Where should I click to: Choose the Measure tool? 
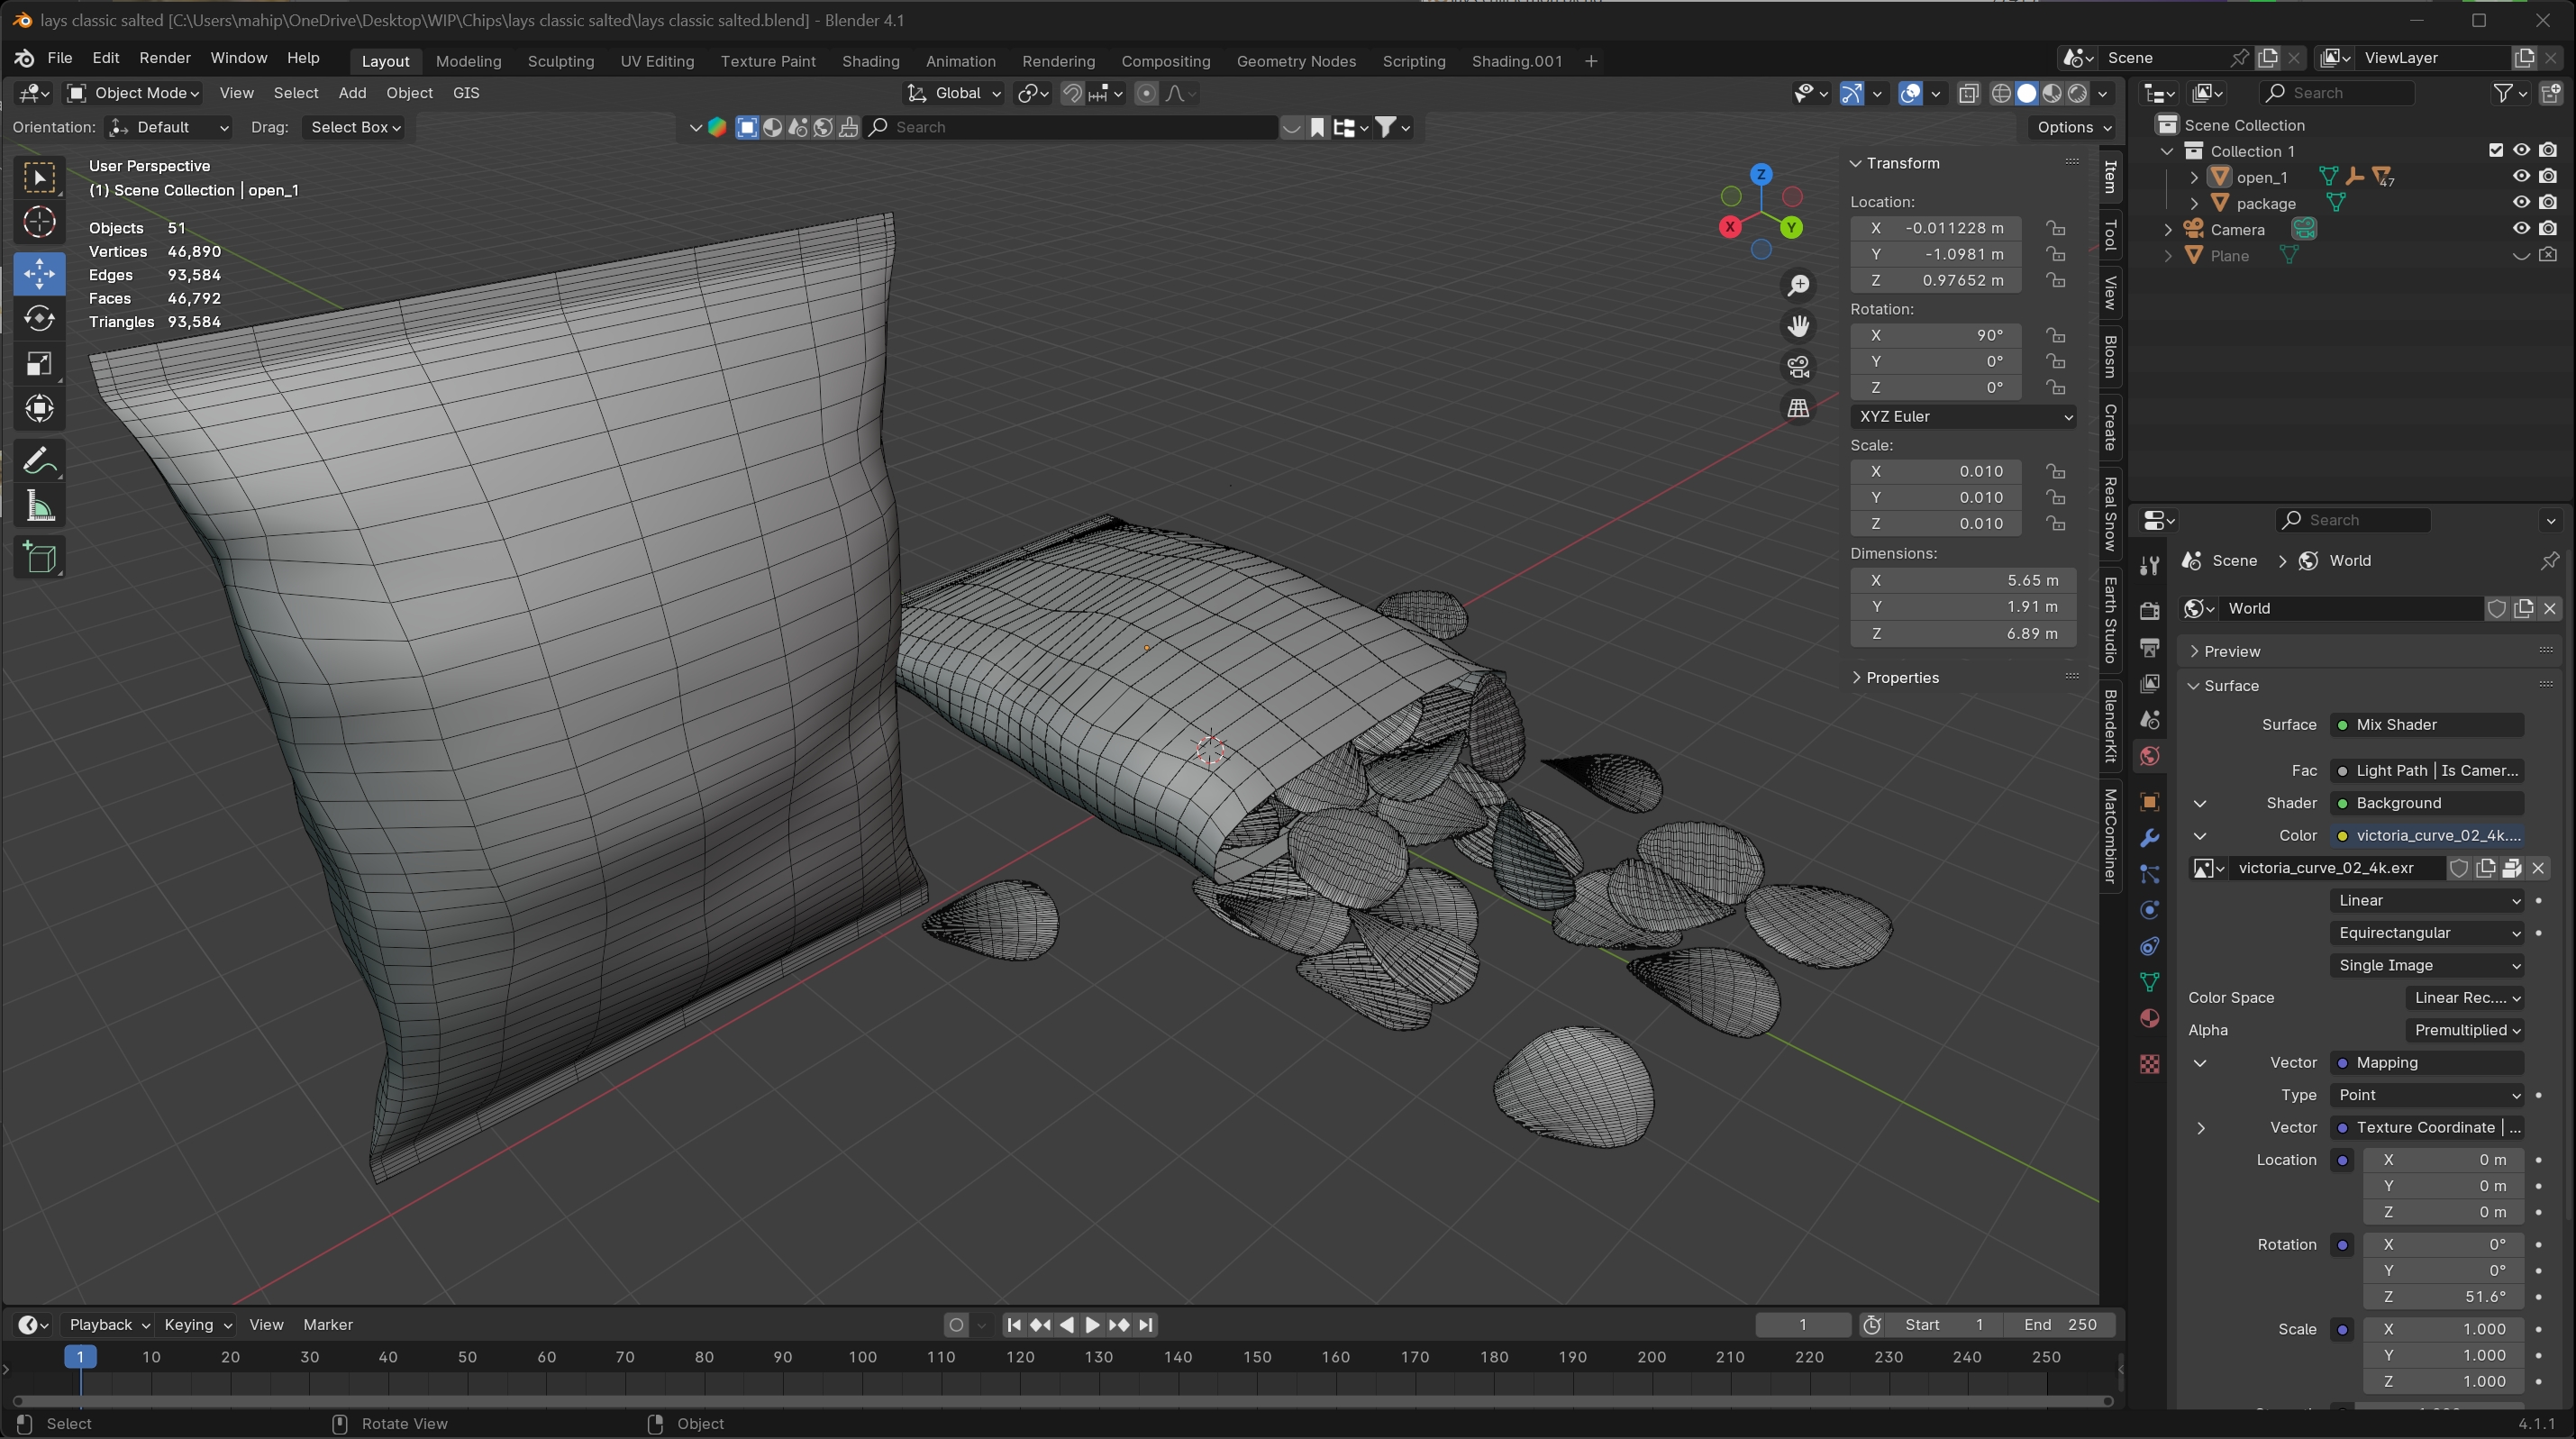(39, 507)
